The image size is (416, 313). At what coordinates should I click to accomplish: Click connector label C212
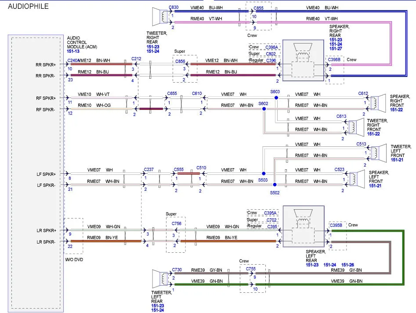point(136,58)
